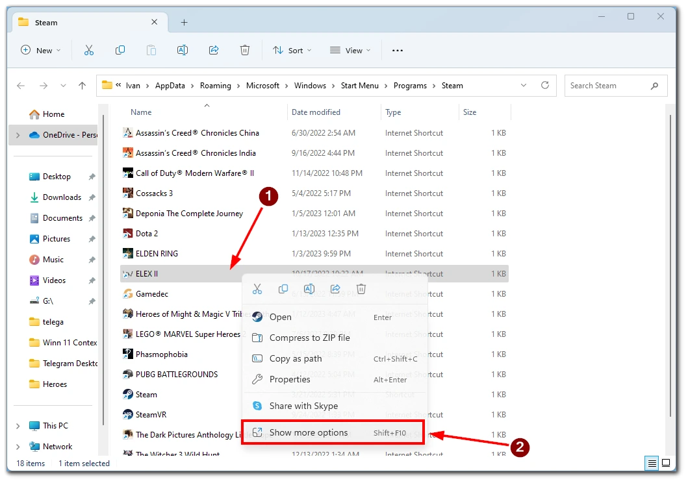Sort by the Type column header
The image size is (688, 483).
point(420,112)
